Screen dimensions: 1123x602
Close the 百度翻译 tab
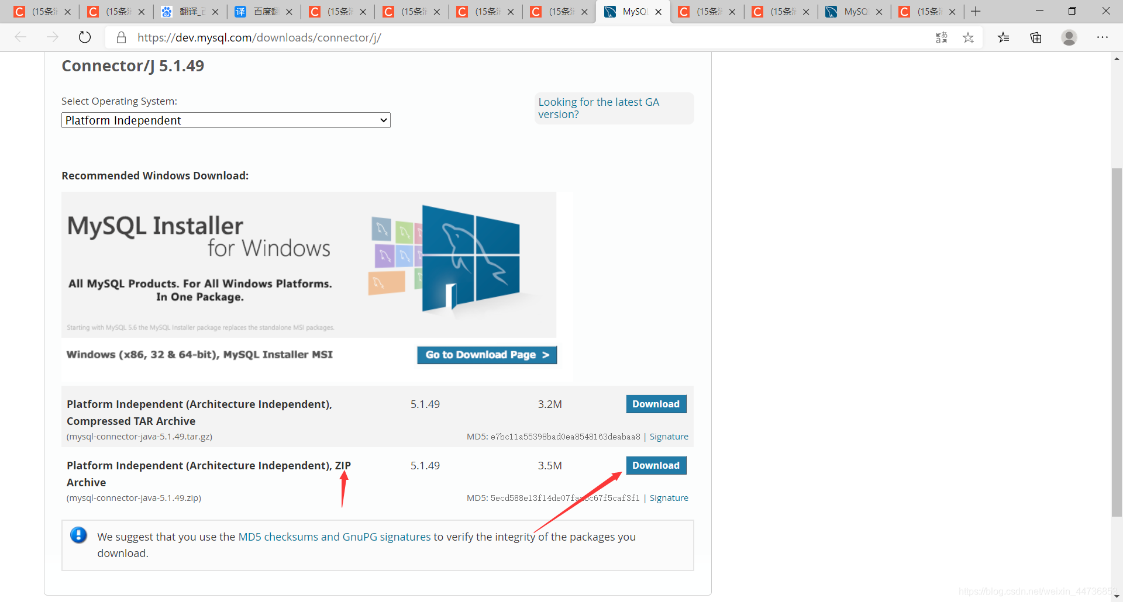289,12
